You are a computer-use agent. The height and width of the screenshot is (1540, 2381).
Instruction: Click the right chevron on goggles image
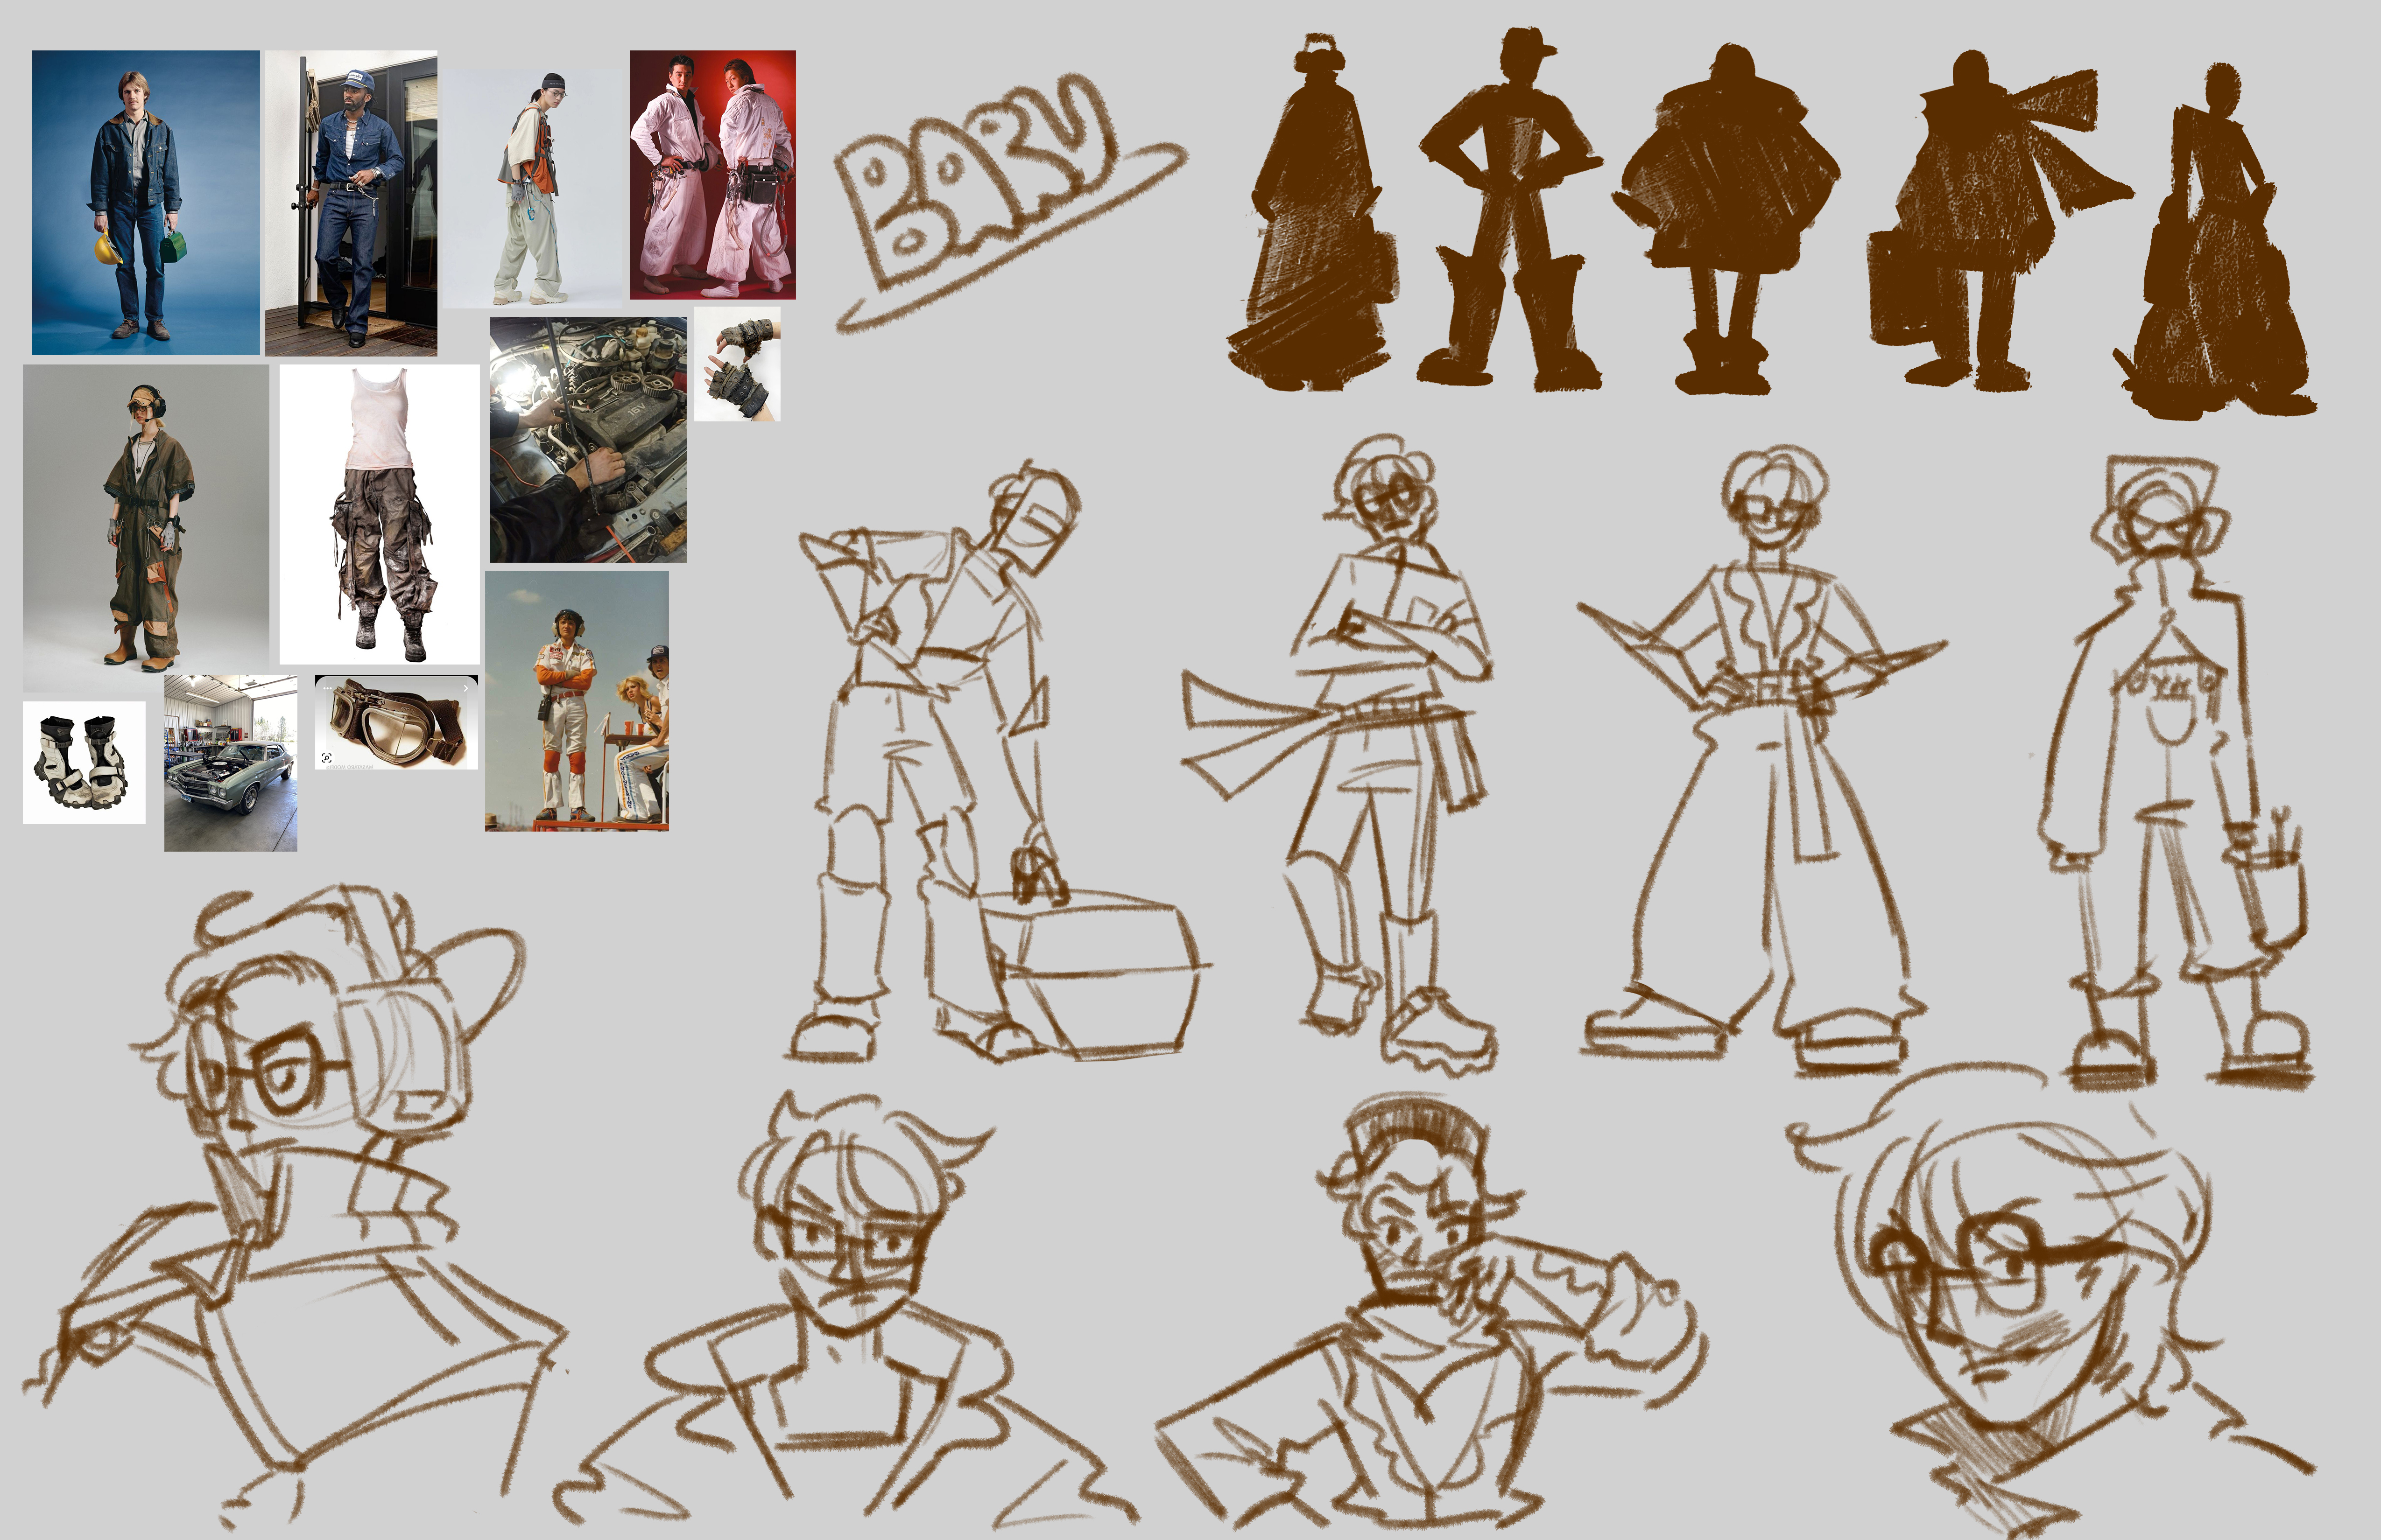tap(466, 689)
